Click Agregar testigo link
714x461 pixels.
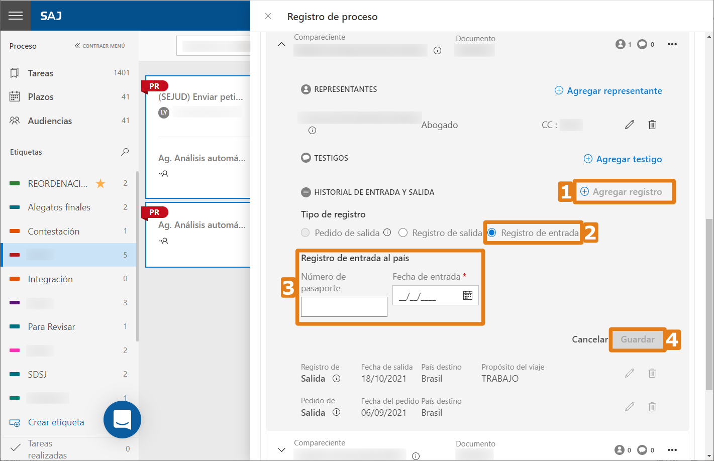[x=623, y=159]
